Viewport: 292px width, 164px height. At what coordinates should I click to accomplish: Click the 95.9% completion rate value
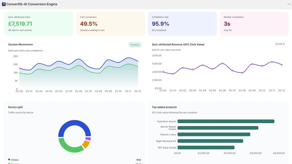point(160,24)
